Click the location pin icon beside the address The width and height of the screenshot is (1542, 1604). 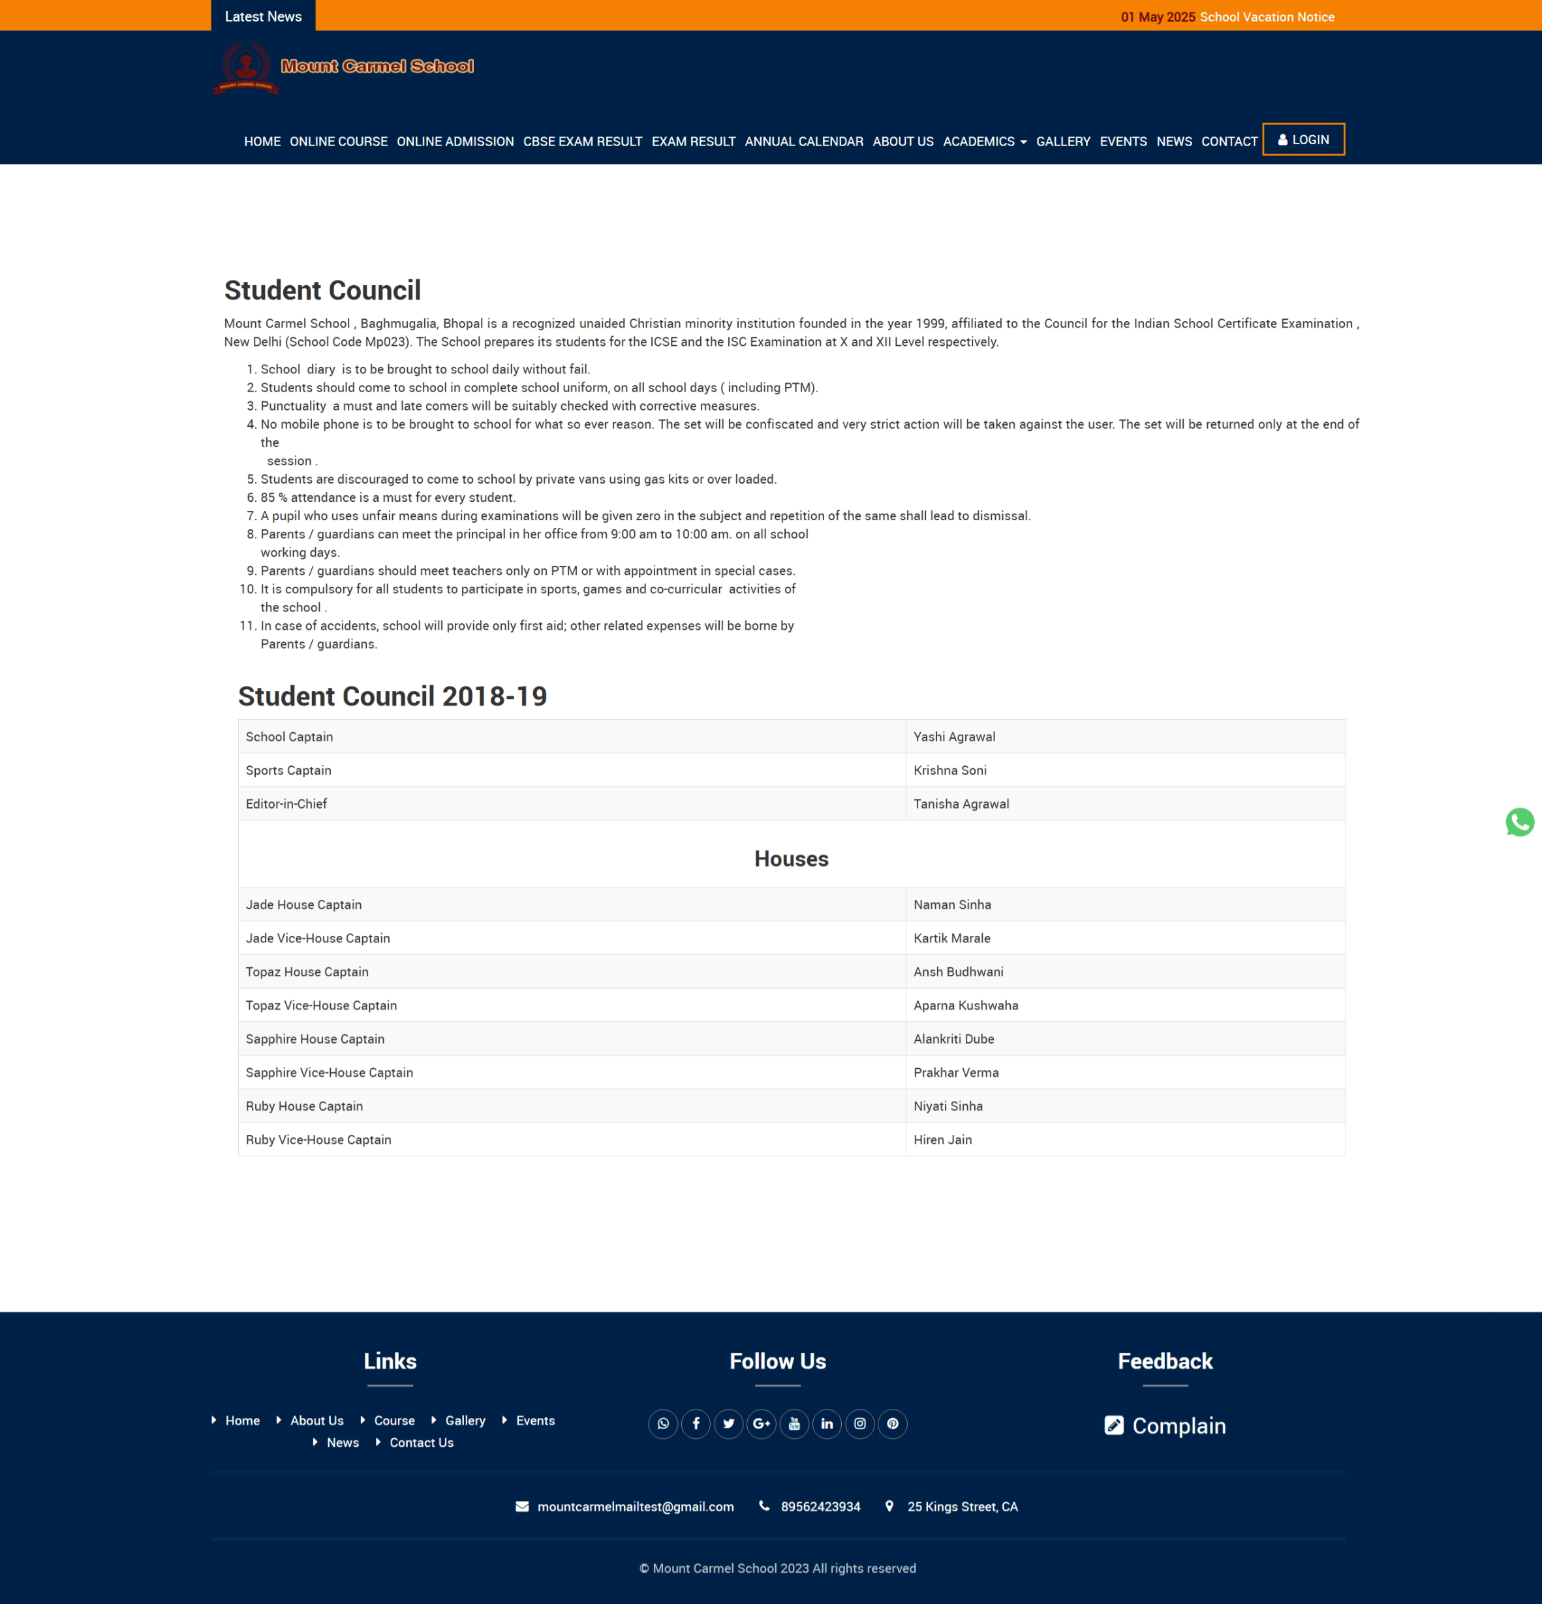[889, 1506]
